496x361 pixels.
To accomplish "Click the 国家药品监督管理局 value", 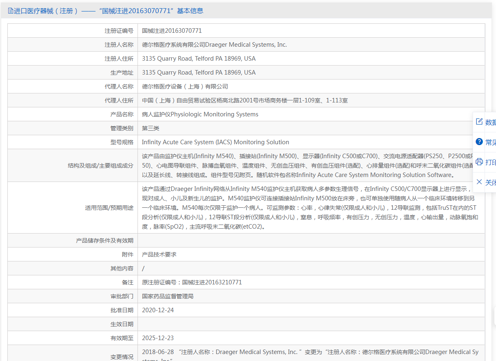I will 168,296.
